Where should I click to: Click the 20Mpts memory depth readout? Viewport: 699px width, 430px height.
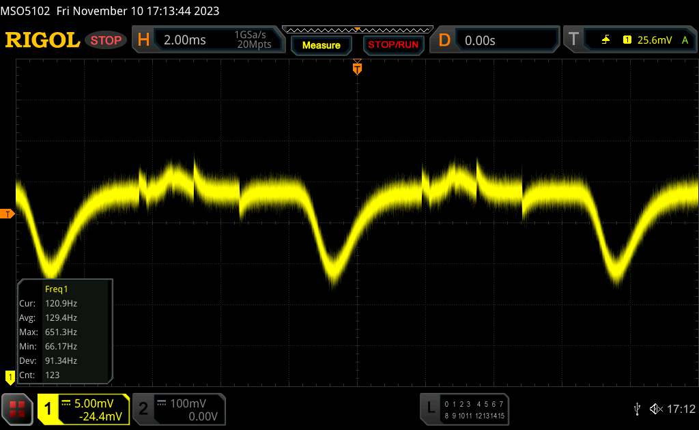[x=254, y=44]
